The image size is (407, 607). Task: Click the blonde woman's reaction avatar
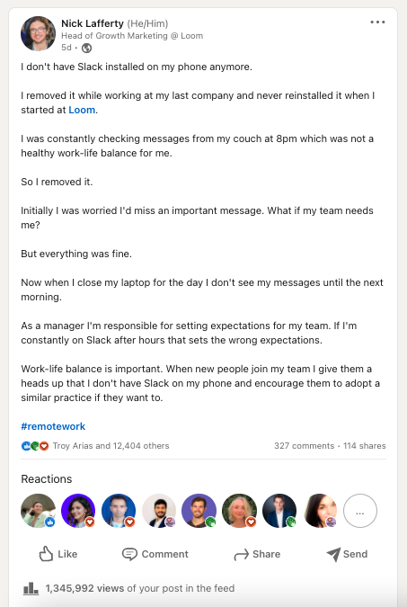pos(239,511)
